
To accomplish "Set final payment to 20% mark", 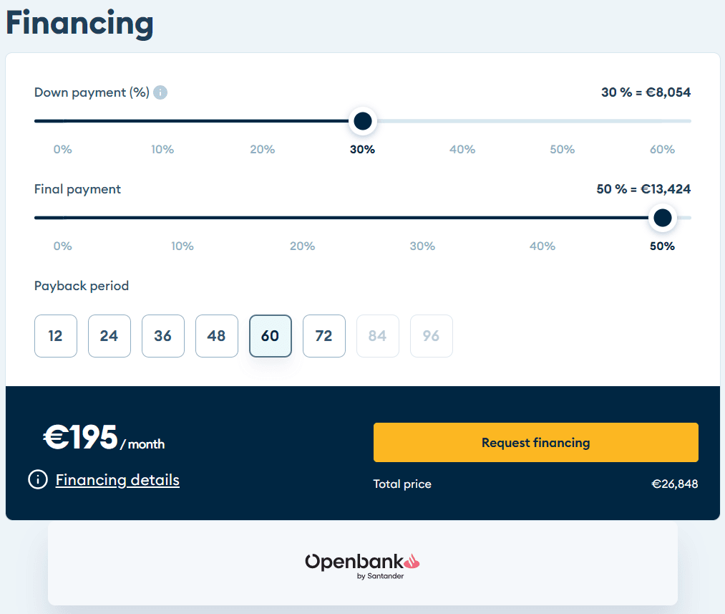I will tap(303, 246).
